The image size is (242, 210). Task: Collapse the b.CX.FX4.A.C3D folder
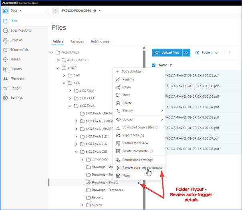76,152
